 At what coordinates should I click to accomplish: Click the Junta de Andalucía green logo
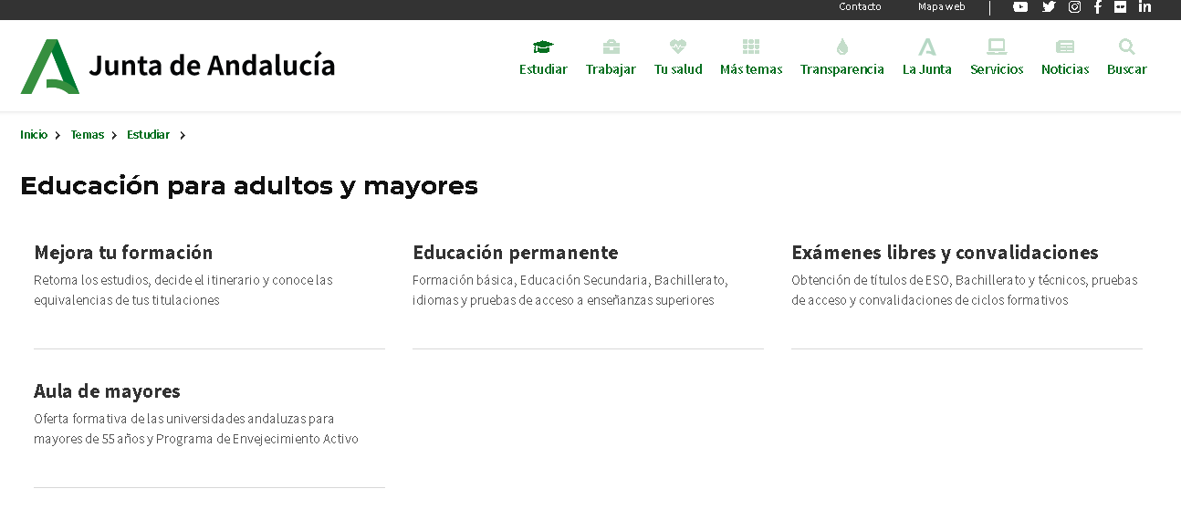click(x=50, y=67)
